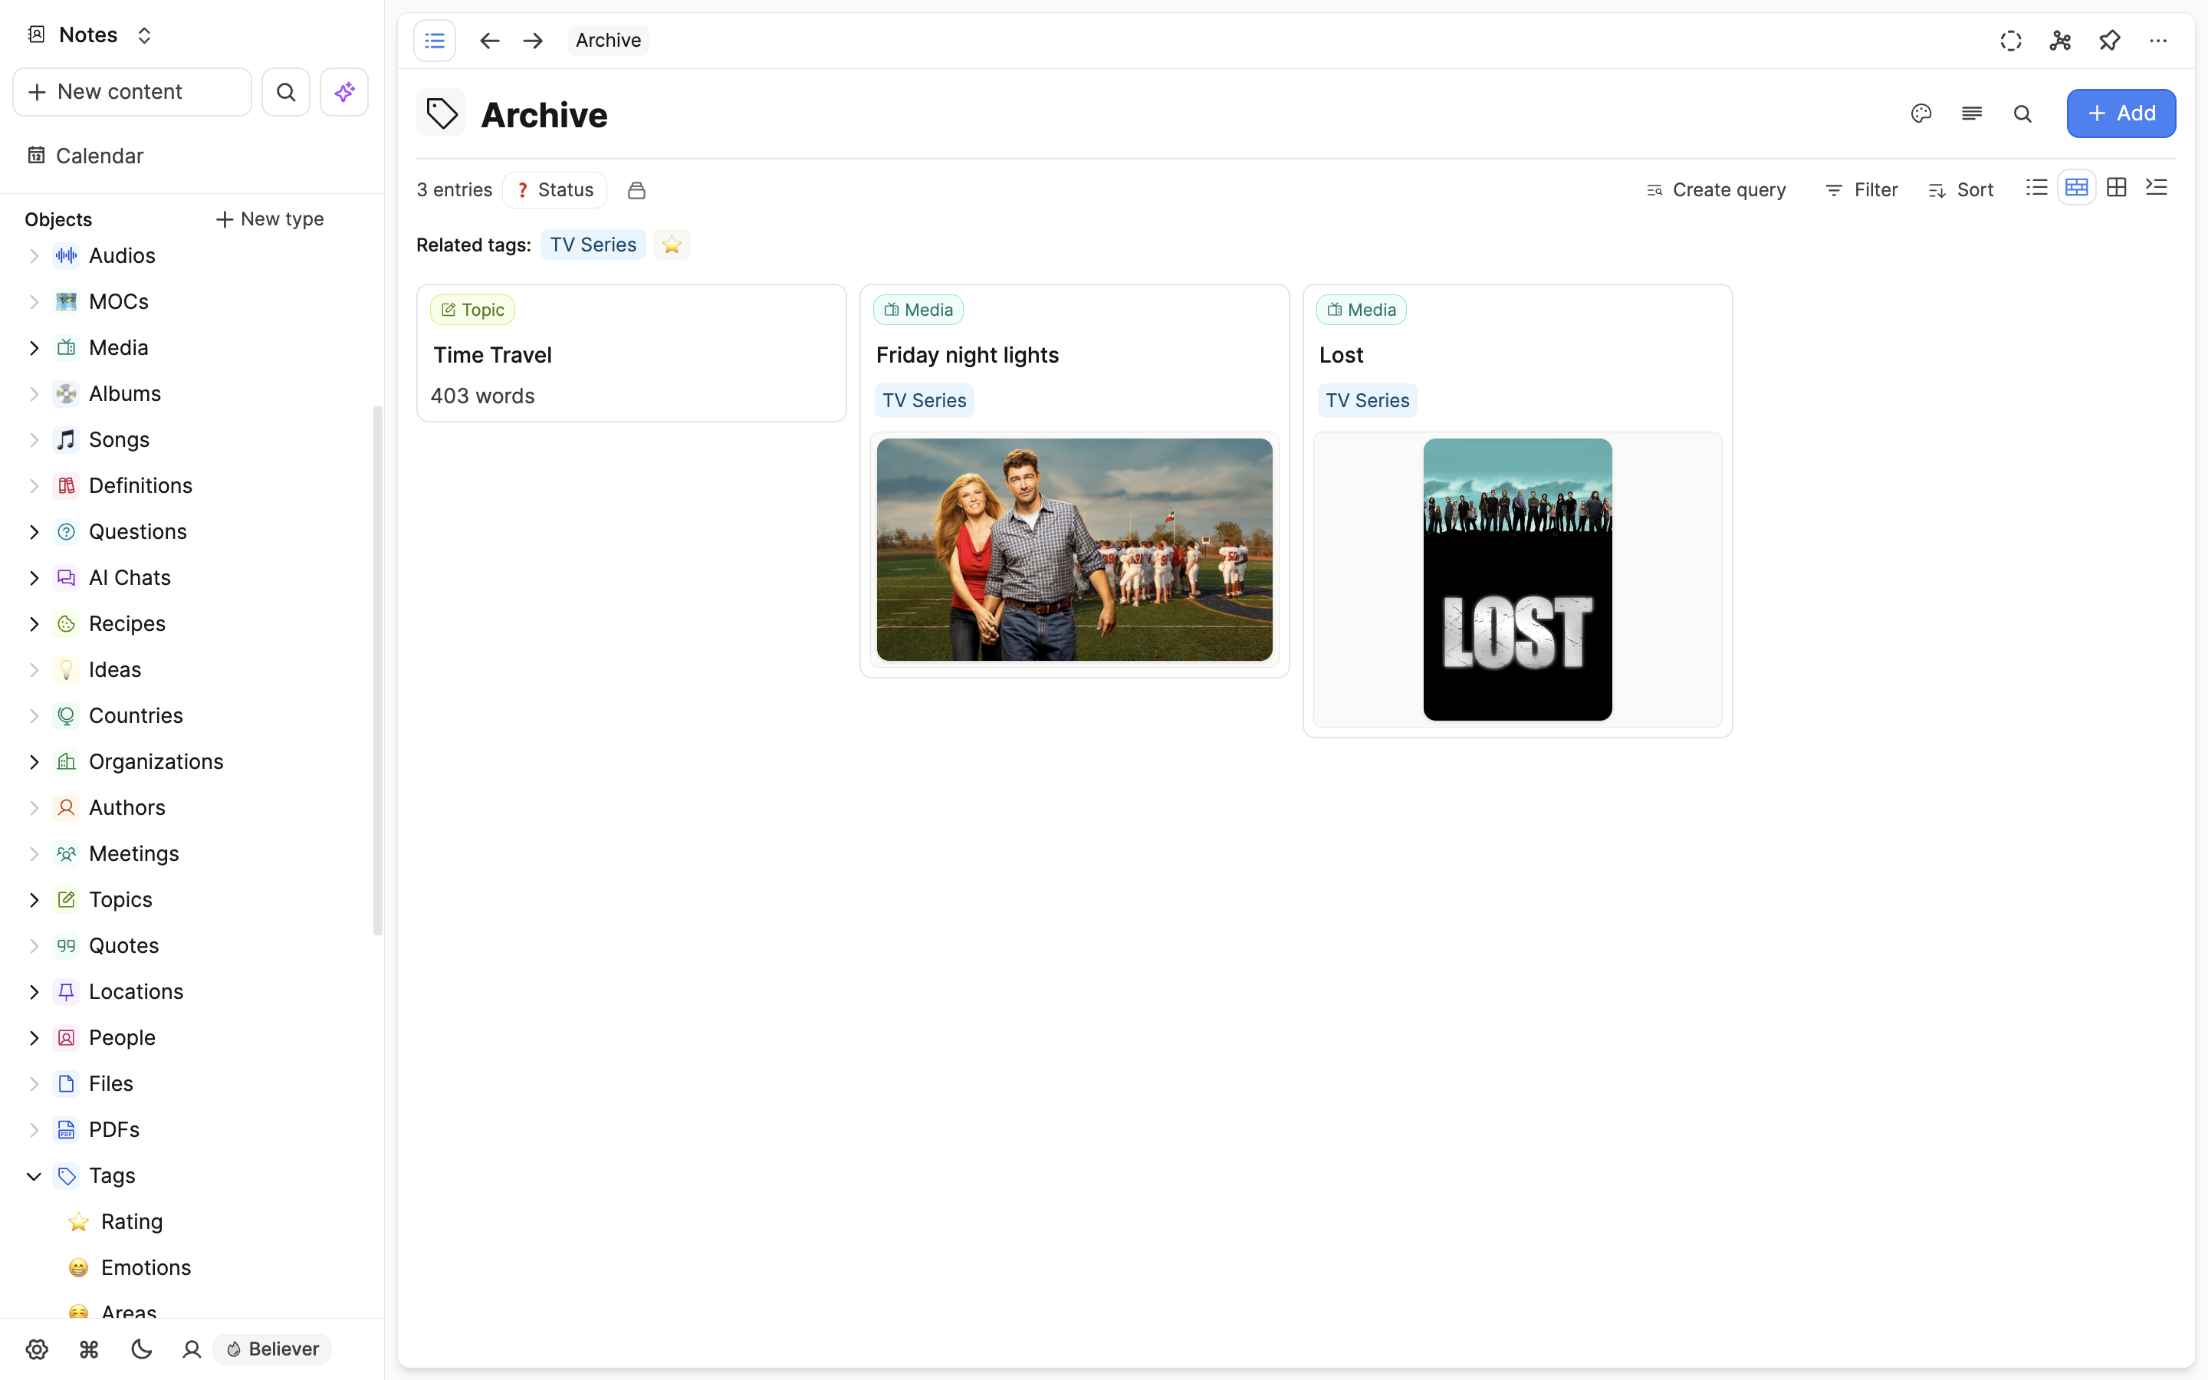Screen dimensions: 2208x1380
Task: Open Quotes in the sidebar
Action: point(124,945)
